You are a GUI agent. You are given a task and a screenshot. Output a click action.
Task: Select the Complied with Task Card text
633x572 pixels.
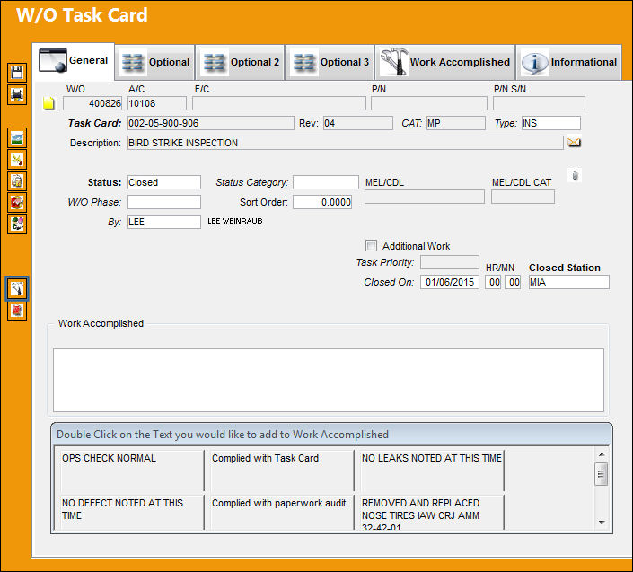click(282, 471)
